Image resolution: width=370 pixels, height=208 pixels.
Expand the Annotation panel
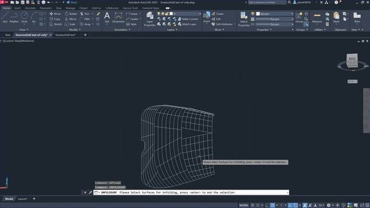tap(122, 29)
